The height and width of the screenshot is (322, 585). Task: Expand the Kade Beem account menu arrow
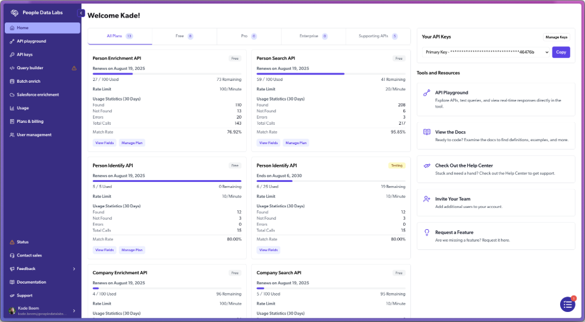pos(74,311)
